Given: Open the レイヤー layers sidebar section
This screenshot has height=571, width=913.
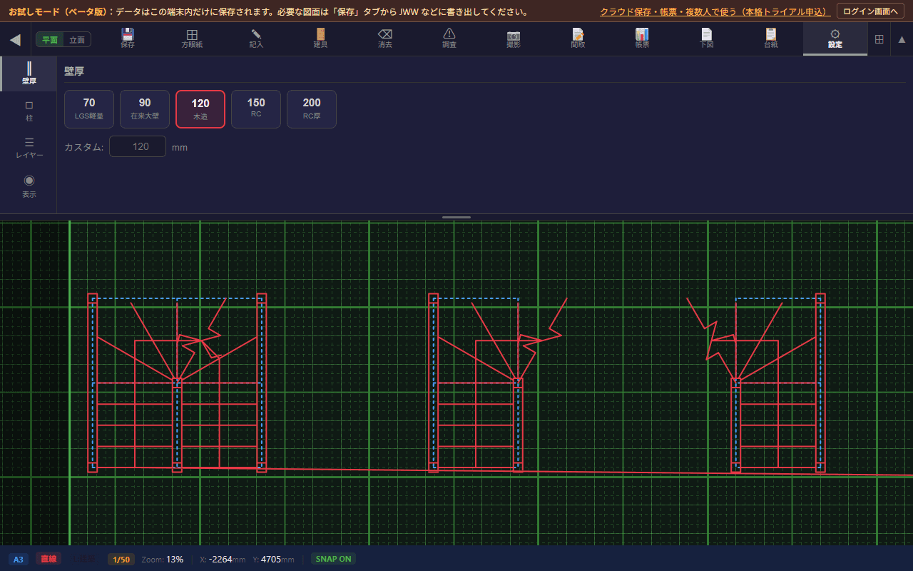Looking at the screenshot, I should click(29, 148).
